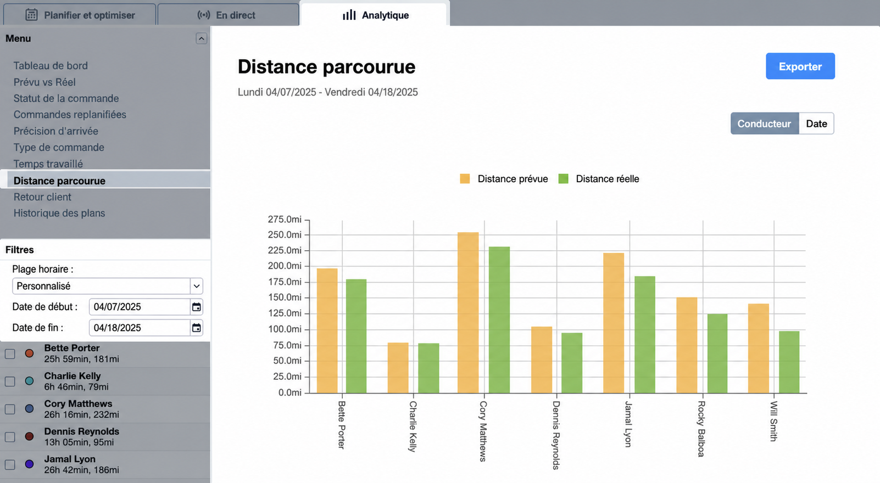Image resolution: width=880 pixels, height=483 pixels.
Task: Click Dennis Reynolds' dark red color dot
Action: click(x=30, y=436)
